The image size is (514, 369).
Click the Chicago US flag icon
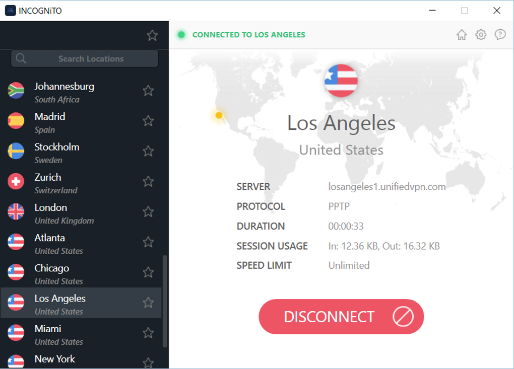coord(16,272)
